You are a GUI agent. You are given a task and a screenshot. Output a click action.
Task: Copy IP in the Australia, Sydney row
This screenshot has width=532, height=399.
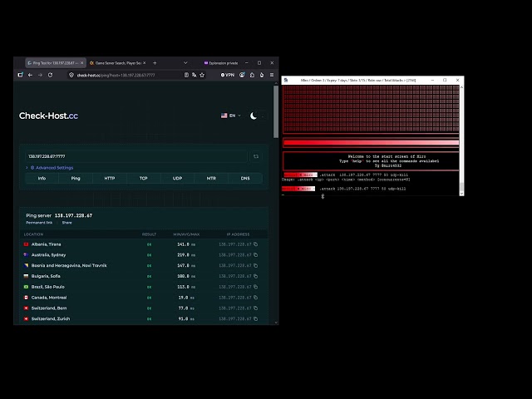coord(256,255)
